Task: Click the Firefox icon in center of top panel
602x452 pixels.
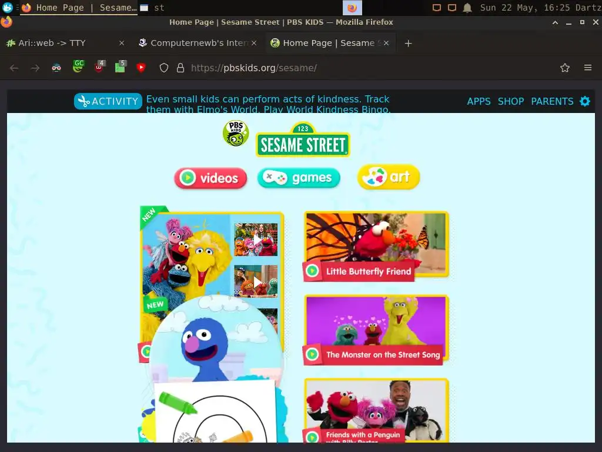Action: (352, 8)
